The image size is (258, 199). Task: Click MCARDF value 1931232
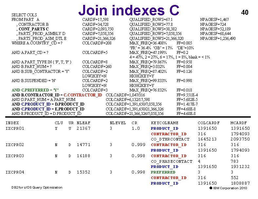coord(240,167)
